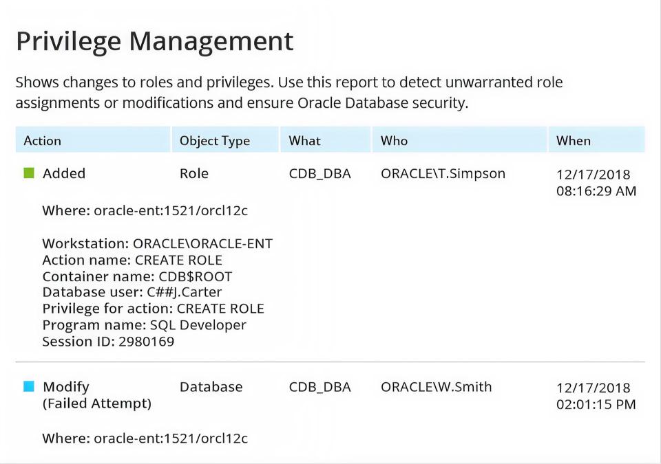Click the What column header

pyautogui.click(x=326, y=140)
